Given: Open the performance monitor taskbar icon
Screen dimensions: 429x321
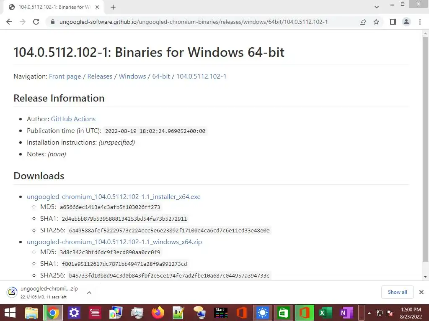Looking at the screenshot, I should pos(137,313).
